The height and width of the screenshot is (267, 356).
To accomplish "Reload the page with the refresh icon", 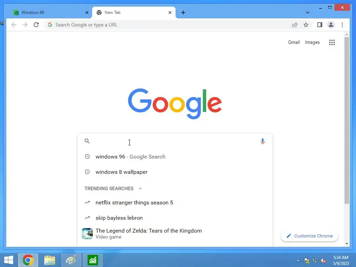I will 36,25.
